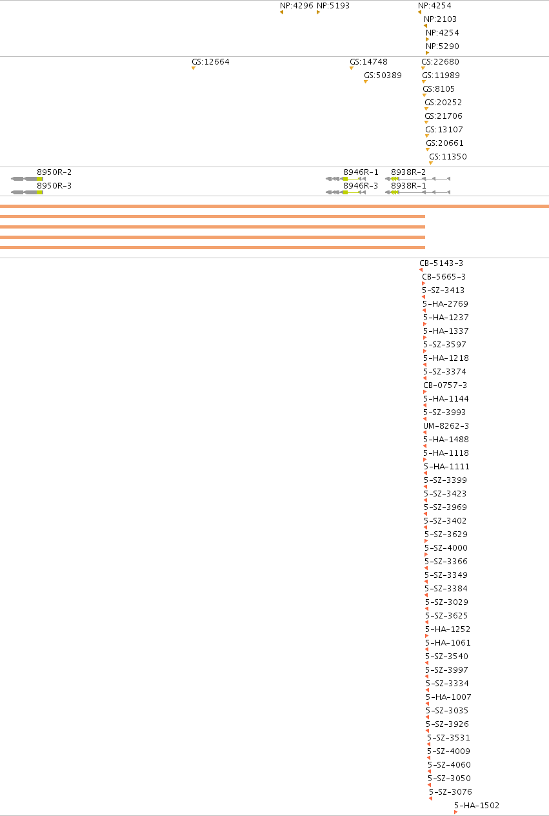
Task: Select the 5-HA-1218 feature label
Action: (446, 358)
